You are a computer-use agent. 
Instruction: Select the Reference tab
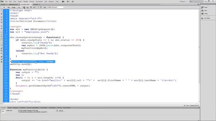16,108
